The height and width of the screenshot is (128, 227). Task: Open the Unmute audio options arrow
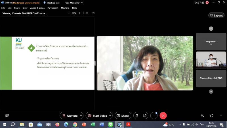81,116
